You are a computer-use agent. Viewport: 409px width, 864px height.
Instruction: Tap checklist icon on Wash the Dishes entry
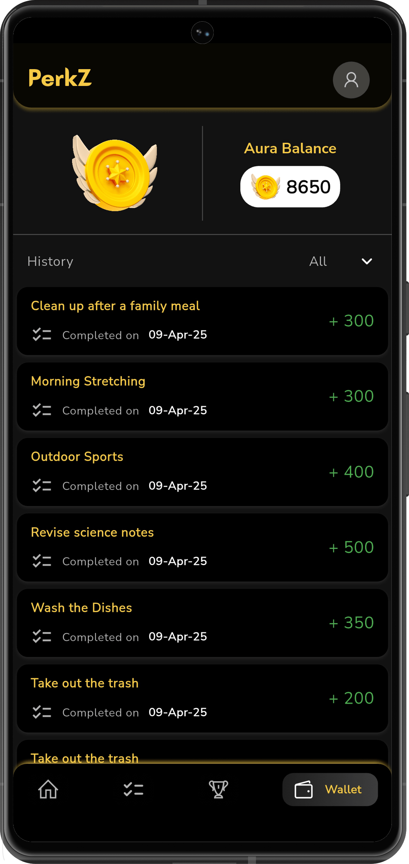click(42, 636)
